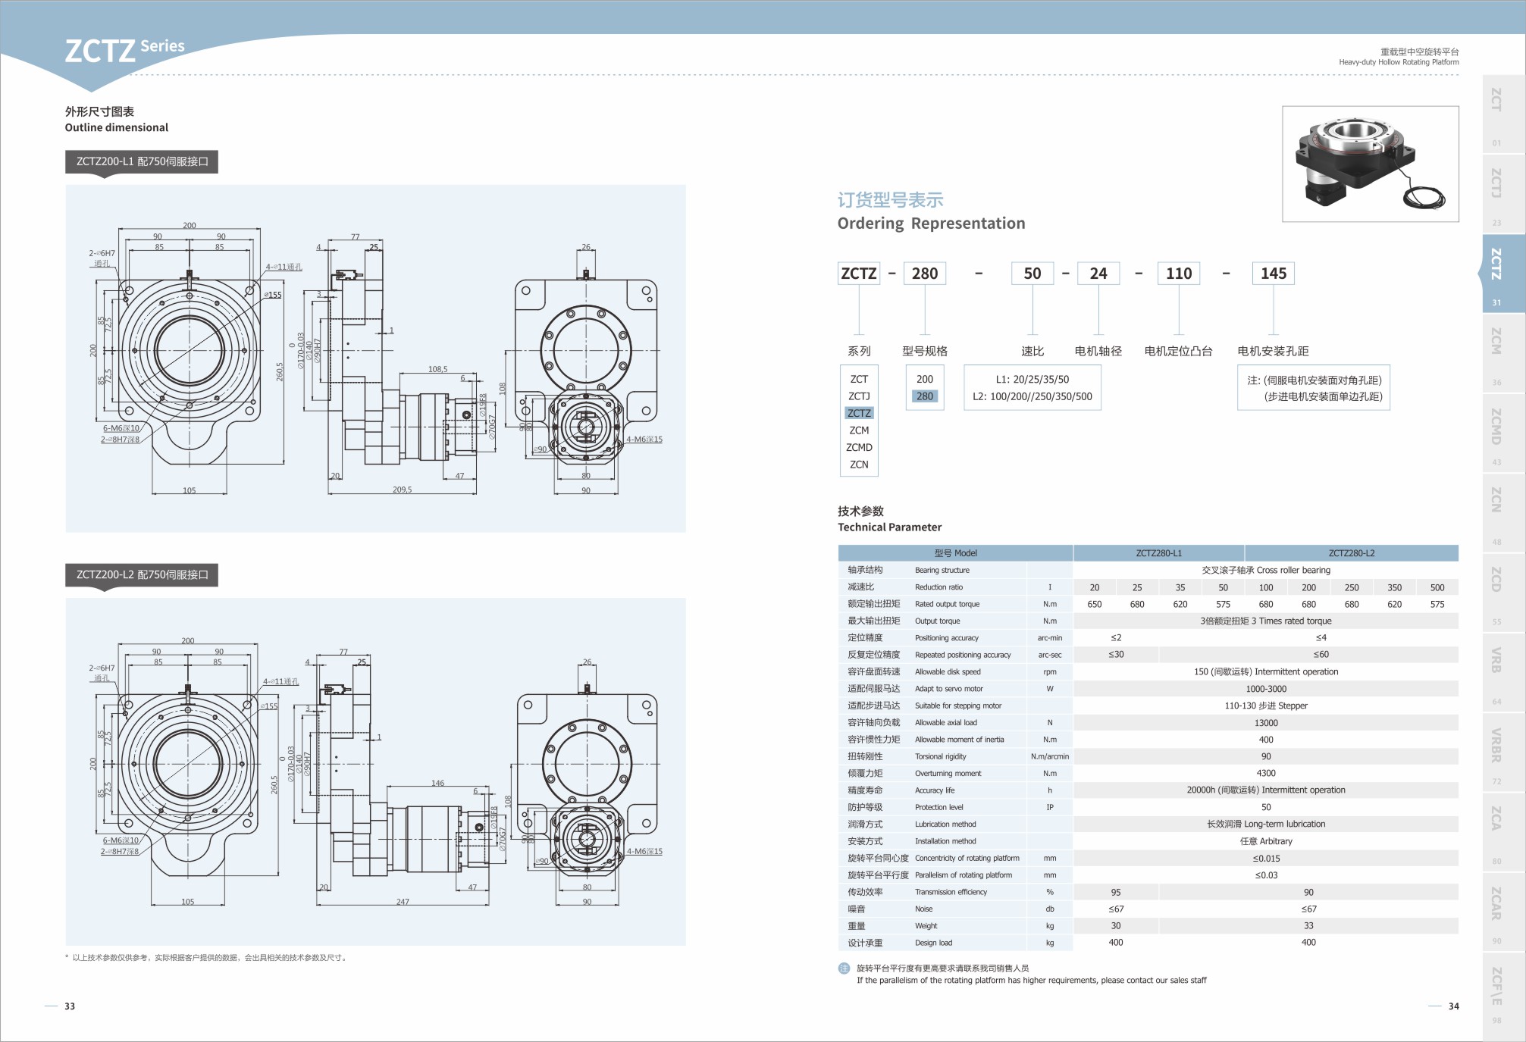Click the 247 dimension in L2 drawing

(402, 902)
